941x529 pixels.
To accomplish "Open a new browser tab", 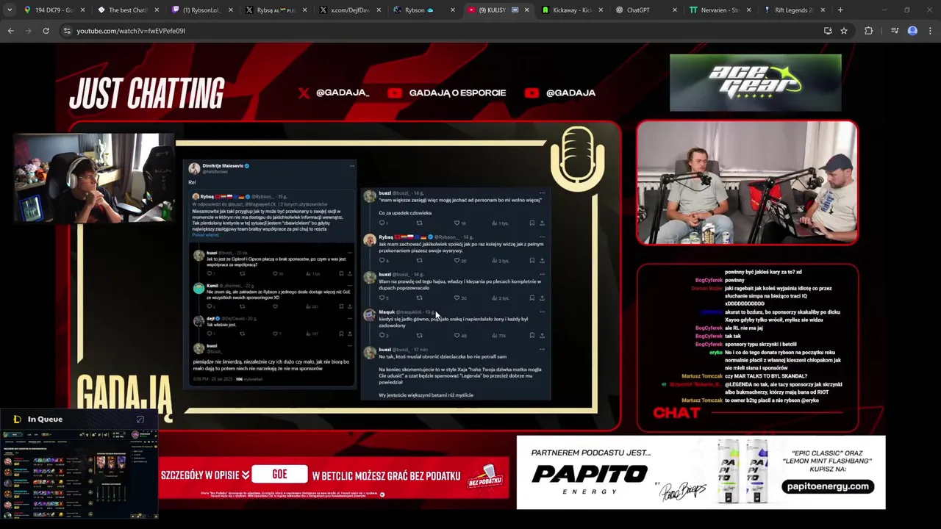I will click(840, 10).
